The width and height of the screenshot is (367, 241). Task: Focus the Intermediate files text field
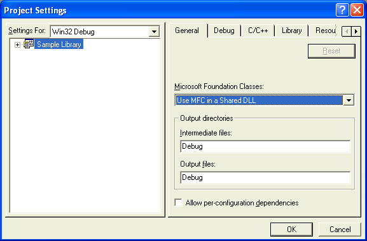pyautogui.click(x=265, y=146)
